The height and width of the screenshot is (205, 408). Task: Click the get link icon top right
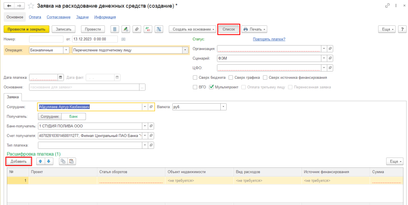click(x=387, y=5)
